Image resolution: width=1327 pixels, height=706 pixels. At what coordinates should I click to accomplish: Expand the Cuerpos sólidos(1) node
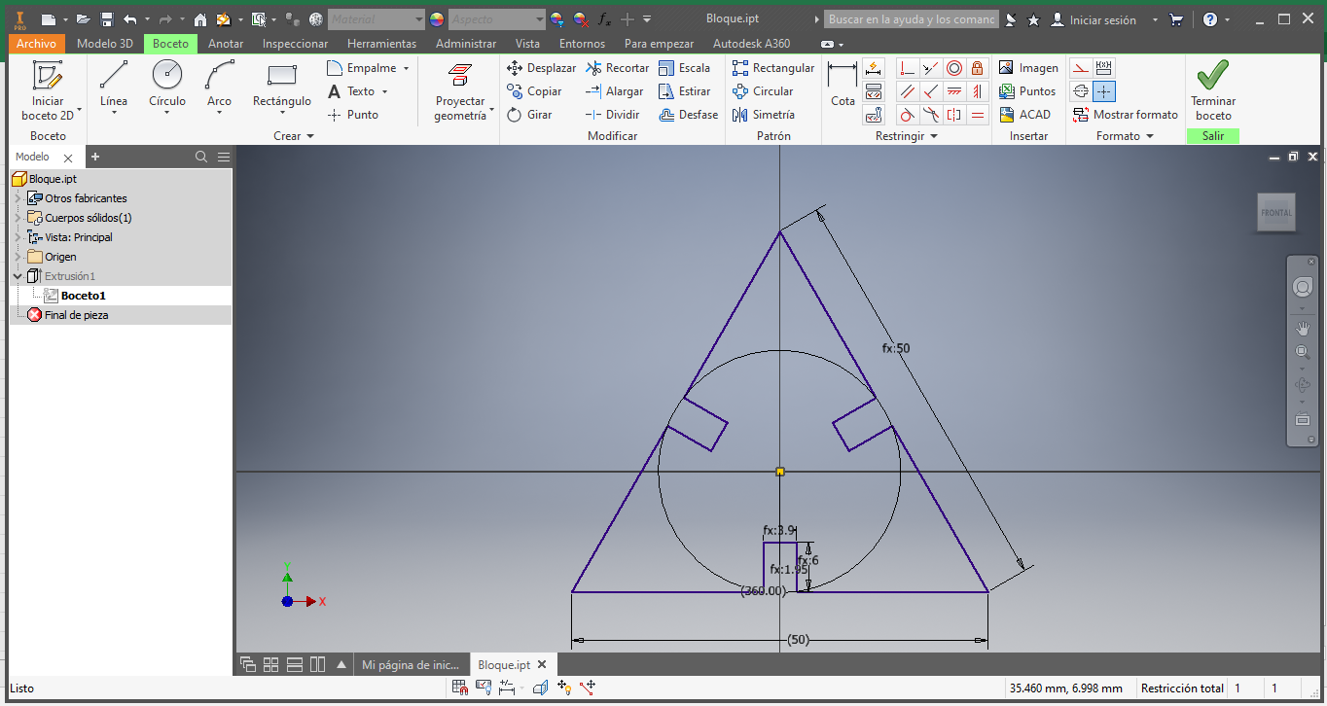[18, 218]
